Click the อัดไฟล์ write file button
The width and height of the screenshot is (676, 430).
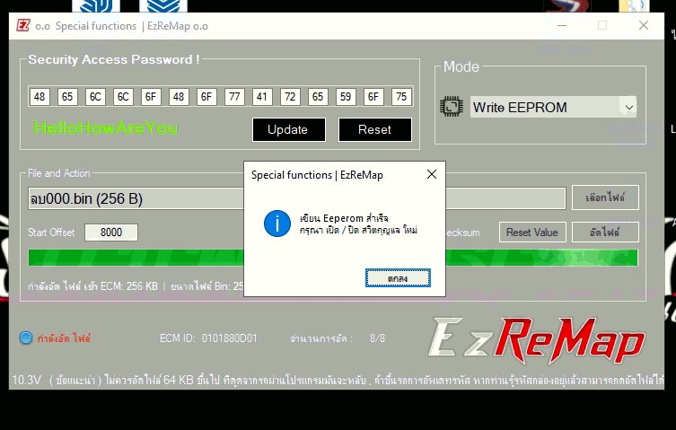605,232
